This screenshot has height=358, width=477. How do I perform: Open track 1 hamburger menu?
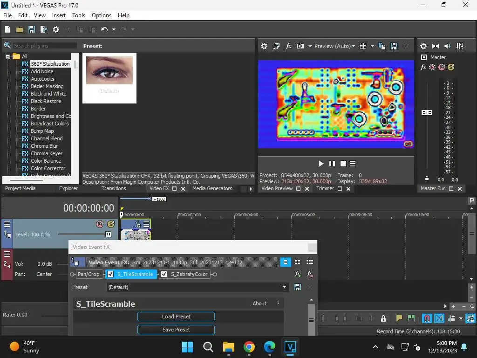7,224
